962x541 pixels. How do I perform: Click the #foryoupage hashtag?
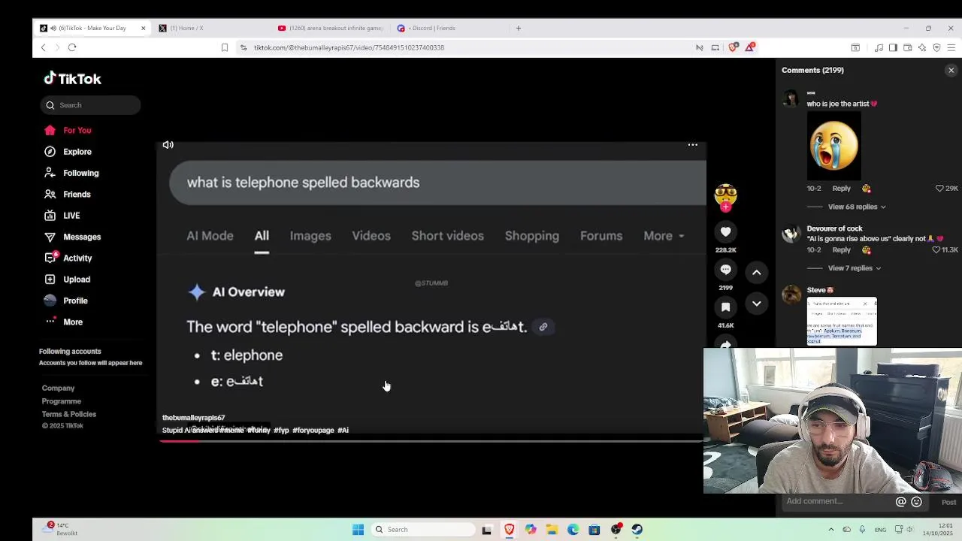(x=313, y=431)
